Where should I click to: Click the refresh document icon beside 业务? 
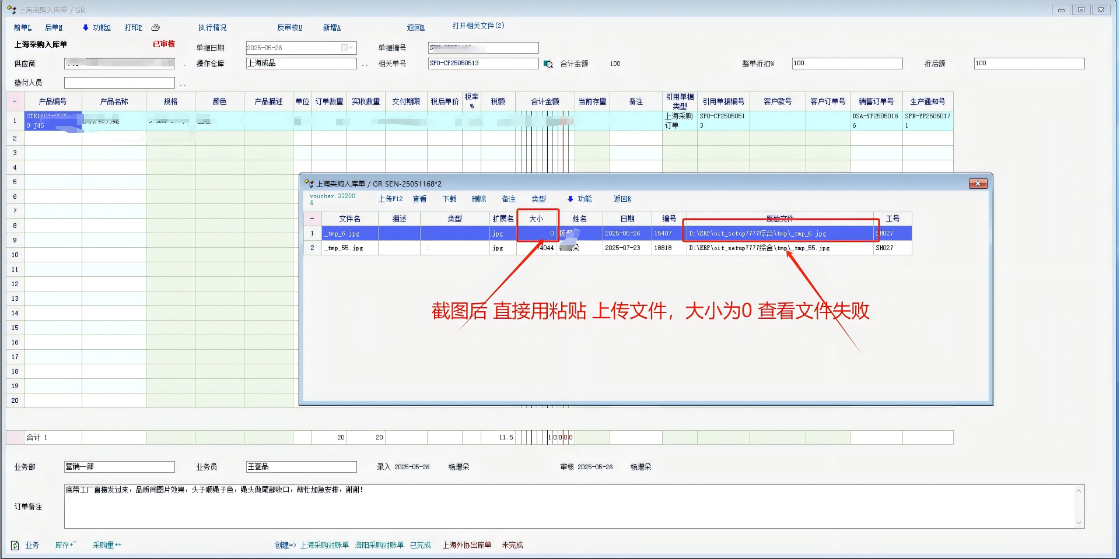(x=15, y=546)
